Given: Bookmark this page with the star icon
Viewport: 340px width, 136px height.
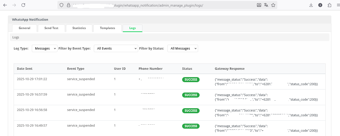Looking at the screenshot, I should click(273, 5).
